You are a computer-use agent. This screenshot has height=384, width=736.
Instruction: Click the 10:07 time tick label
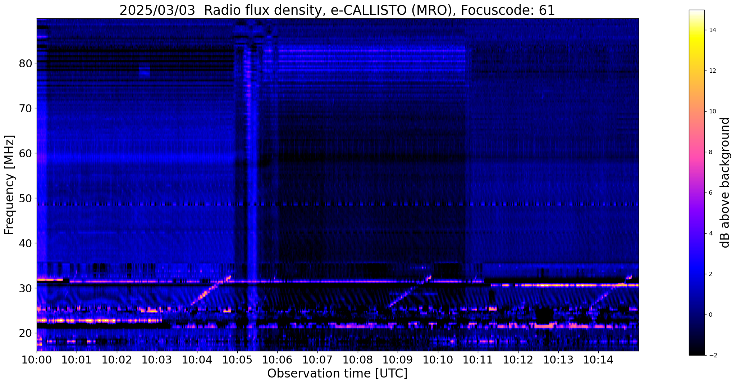(x=317, y=360)
